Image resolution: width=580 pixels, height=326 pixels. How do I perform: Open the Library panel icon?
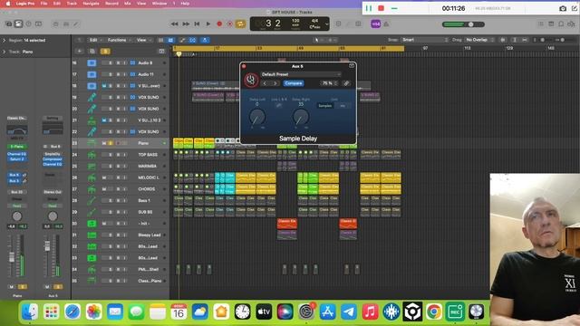[8, 24]
